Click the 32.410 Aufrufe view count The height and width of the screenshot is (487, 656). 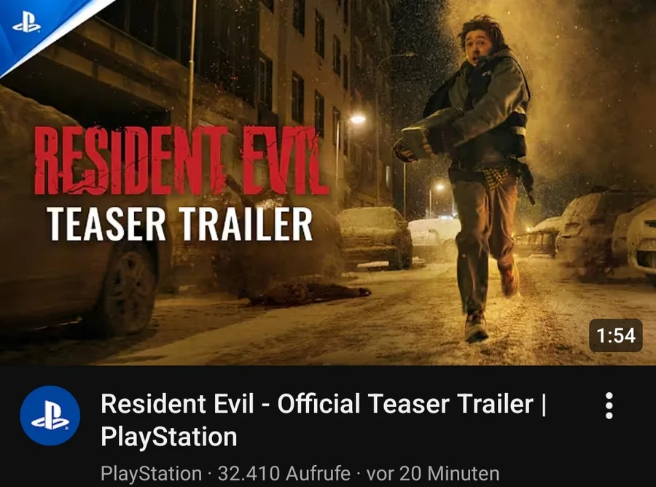(284, 474)
